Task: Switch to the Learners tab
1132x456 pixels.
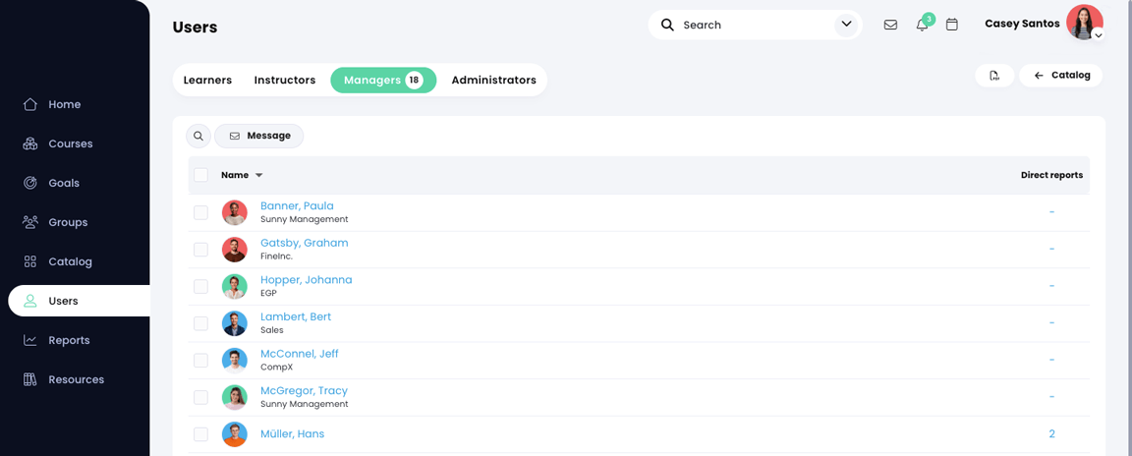Action: pos(208,80)
